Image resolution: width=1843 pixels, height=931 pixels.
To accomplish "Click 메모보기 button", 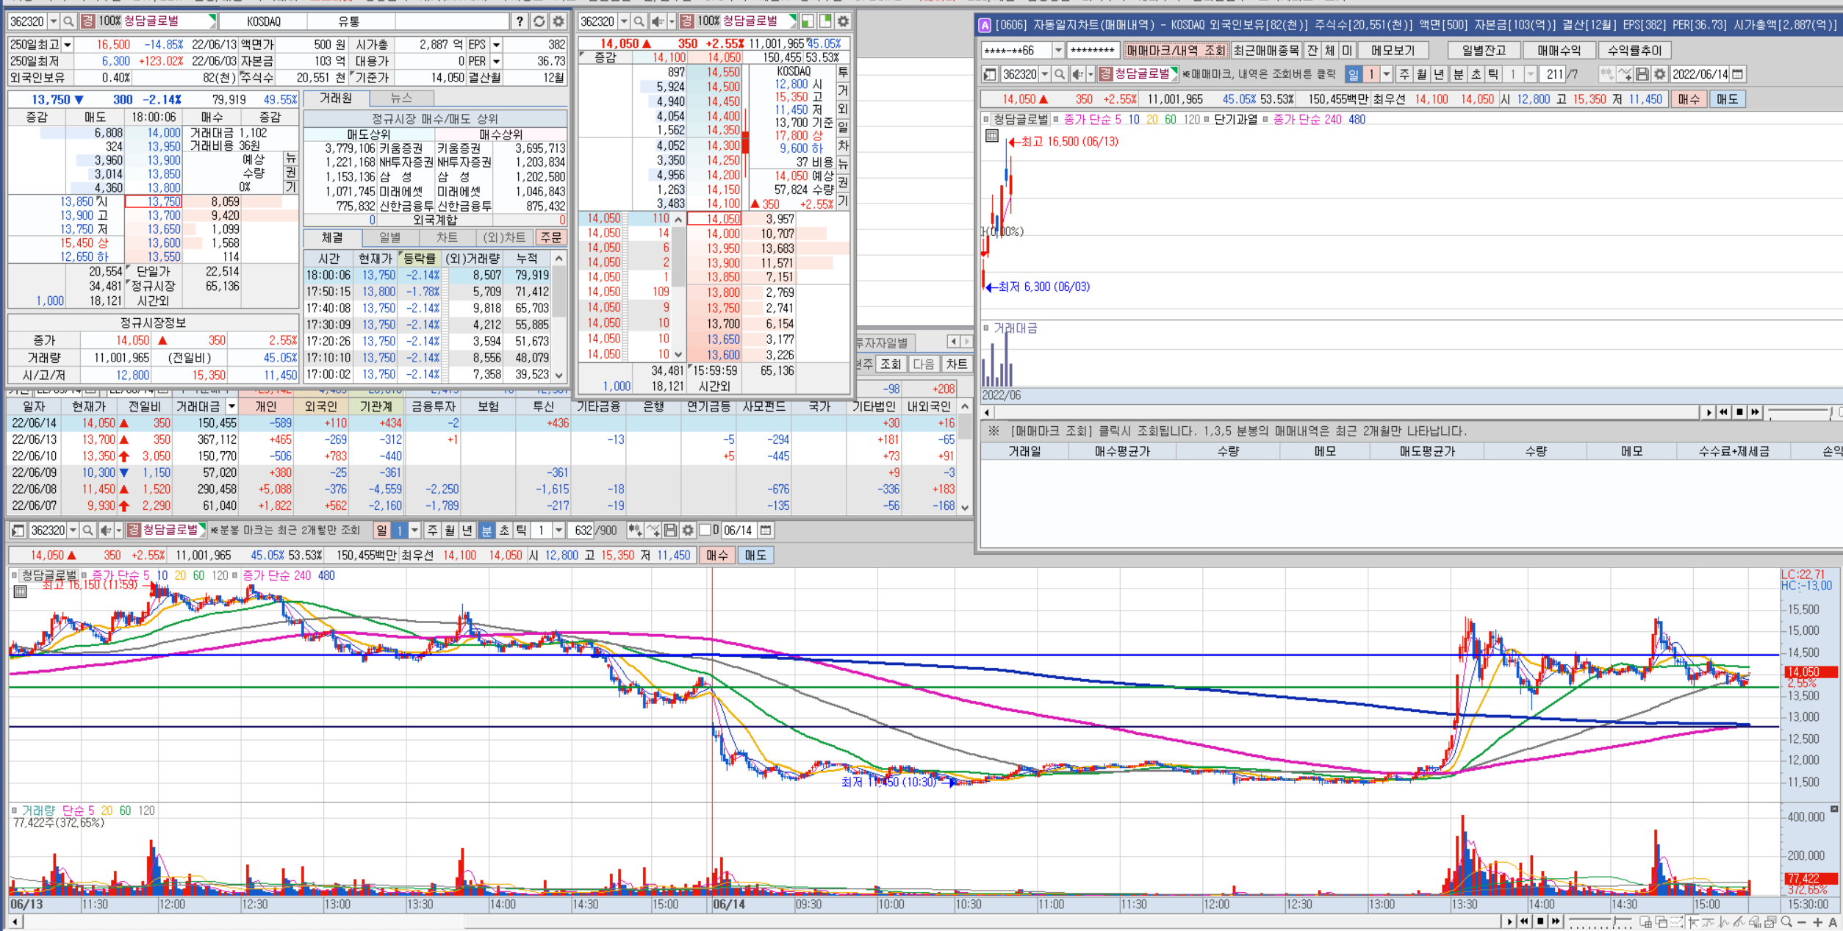I will [x=1393, y=51].
